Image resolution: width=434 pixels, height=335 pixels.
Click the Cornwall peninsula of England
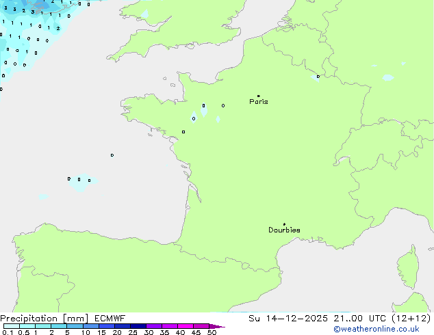click(x=130, y=50)
